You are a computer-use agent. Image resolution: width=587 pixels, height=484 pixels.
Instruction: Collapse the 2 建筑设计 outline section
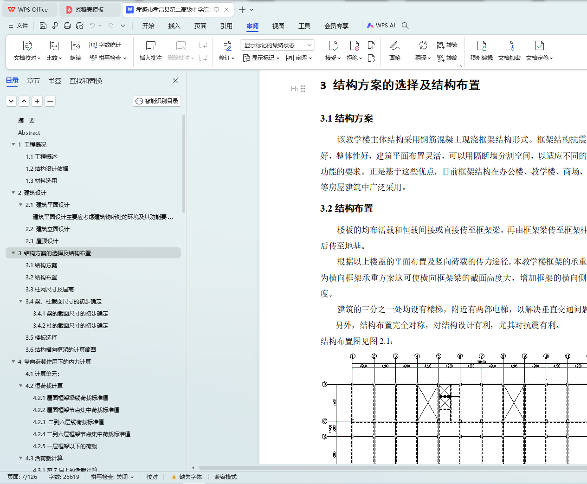point(13,193)
